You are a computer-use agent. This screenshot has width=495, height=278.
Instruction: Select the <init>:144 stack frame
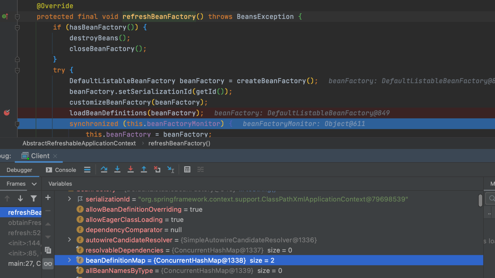[x=21, y=243]
